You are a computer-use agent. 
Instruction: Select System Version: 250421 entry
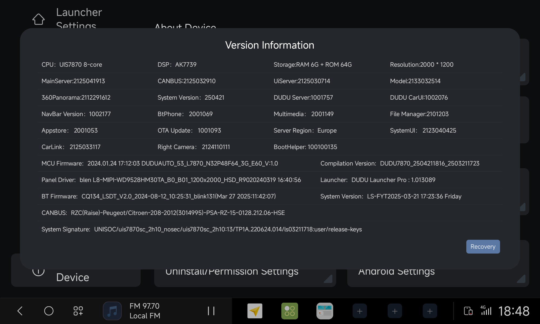(x=191, y=97)
